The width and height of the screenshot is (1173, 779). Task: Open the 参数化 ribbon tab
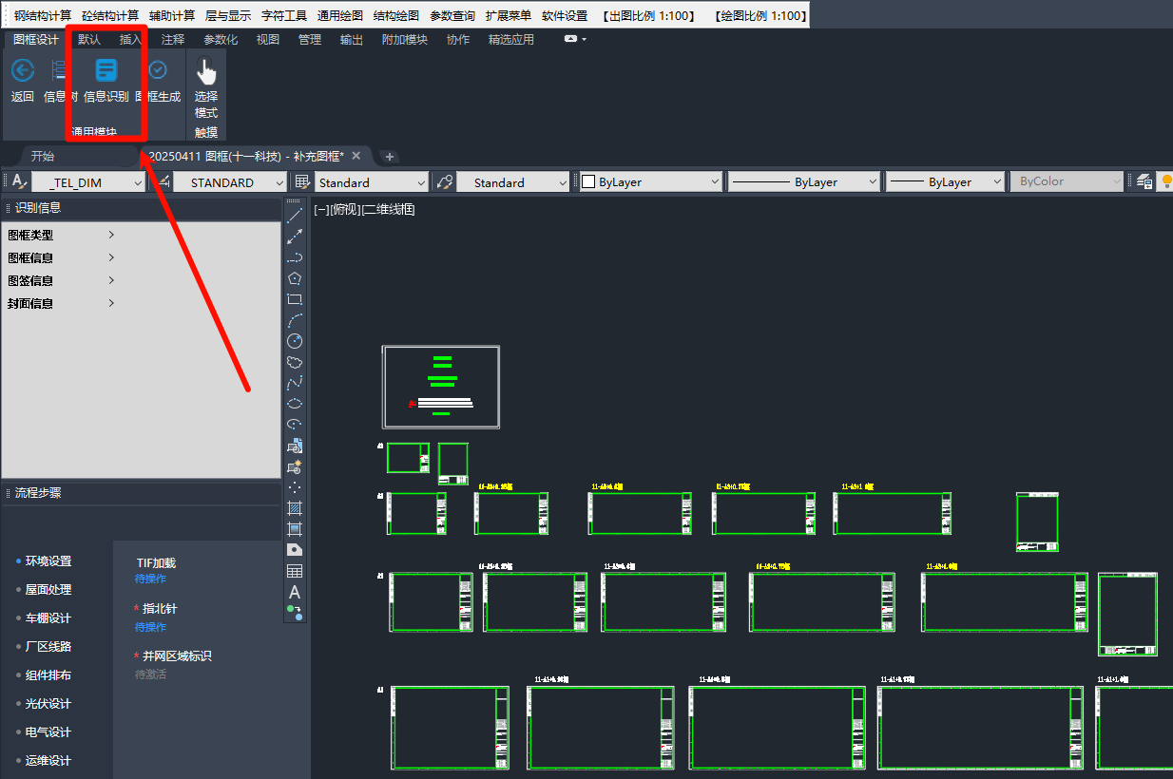(x=221, y=40)
